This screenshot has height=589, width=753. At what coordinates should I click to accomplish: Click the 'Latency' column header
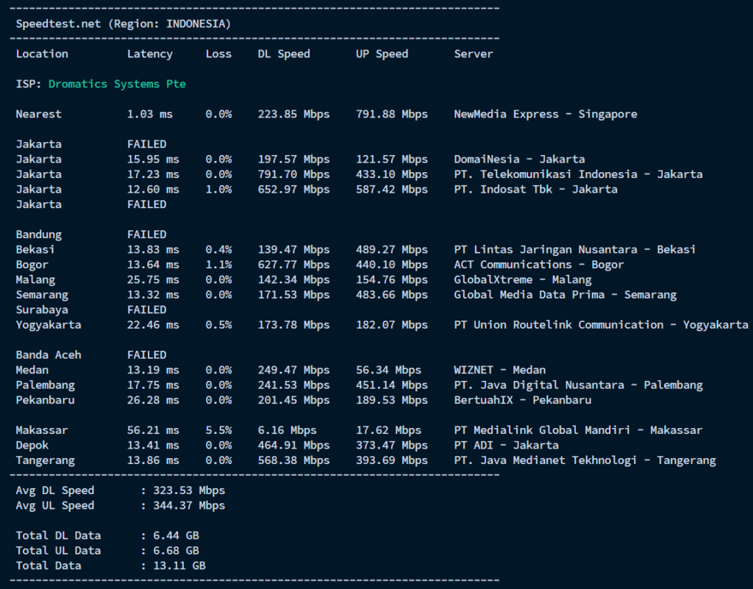pos(150,54)
